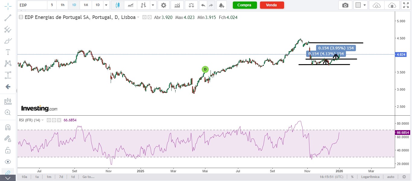Image resolution: width=412 pixels, height=181 pixels.
Task: Save chart layout to cloud
Action: (x=392, y=5)
